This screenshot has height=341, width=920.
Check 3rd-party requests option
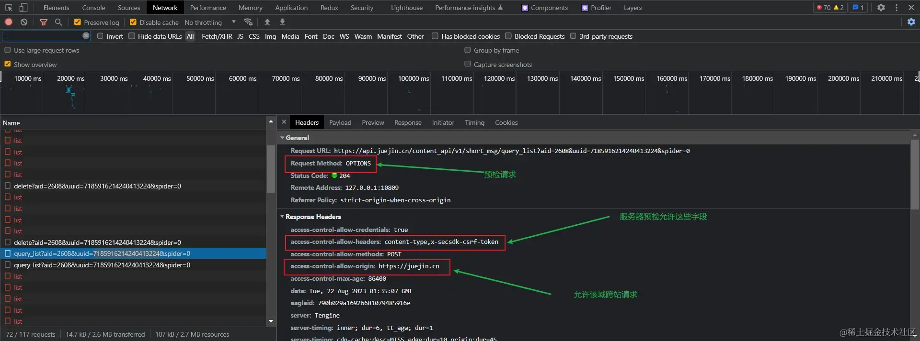[x=573, y=36]
